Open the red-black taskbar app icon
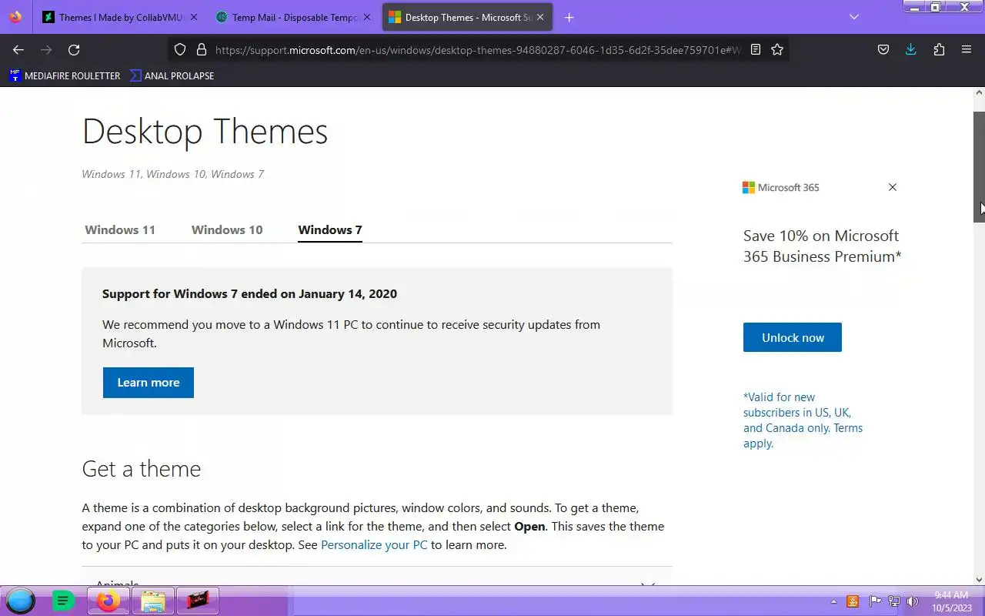 (198, 601)
